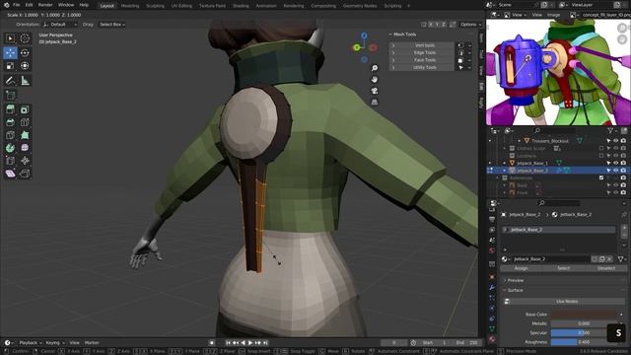Select the Poly Build tool
The height and width of the screenshot is (355, 631).
[x=25, y=135]
